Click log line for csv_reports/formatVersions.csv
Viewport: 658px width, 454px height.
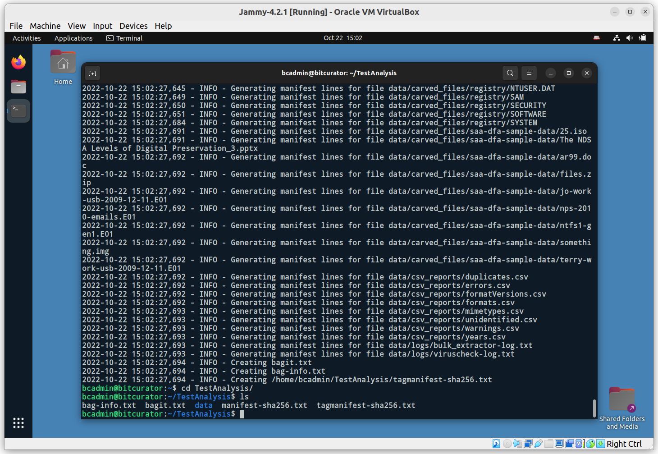point(314,294)
